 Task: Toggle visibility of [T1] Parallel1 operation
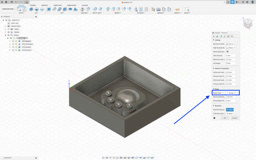coord(13,47)
